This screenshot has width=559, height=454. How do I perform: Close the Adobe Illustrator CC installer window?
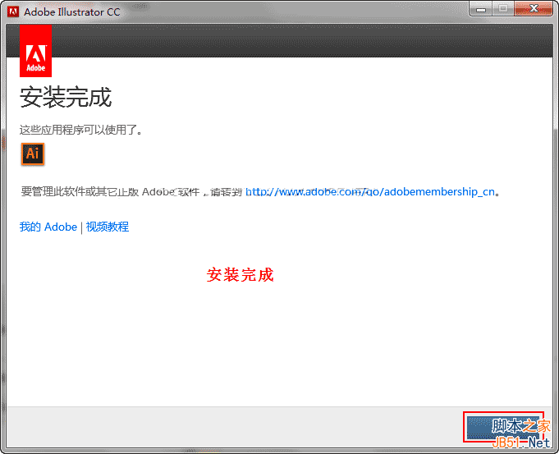(x=534, y=9)
